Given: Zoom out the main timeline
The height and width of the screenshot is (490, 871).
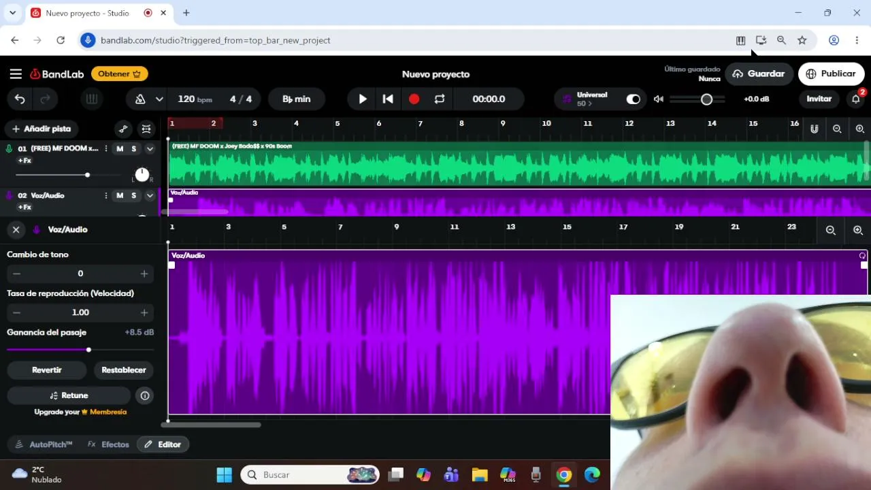Looking at the screenshot, I should (x=838, y=129).
